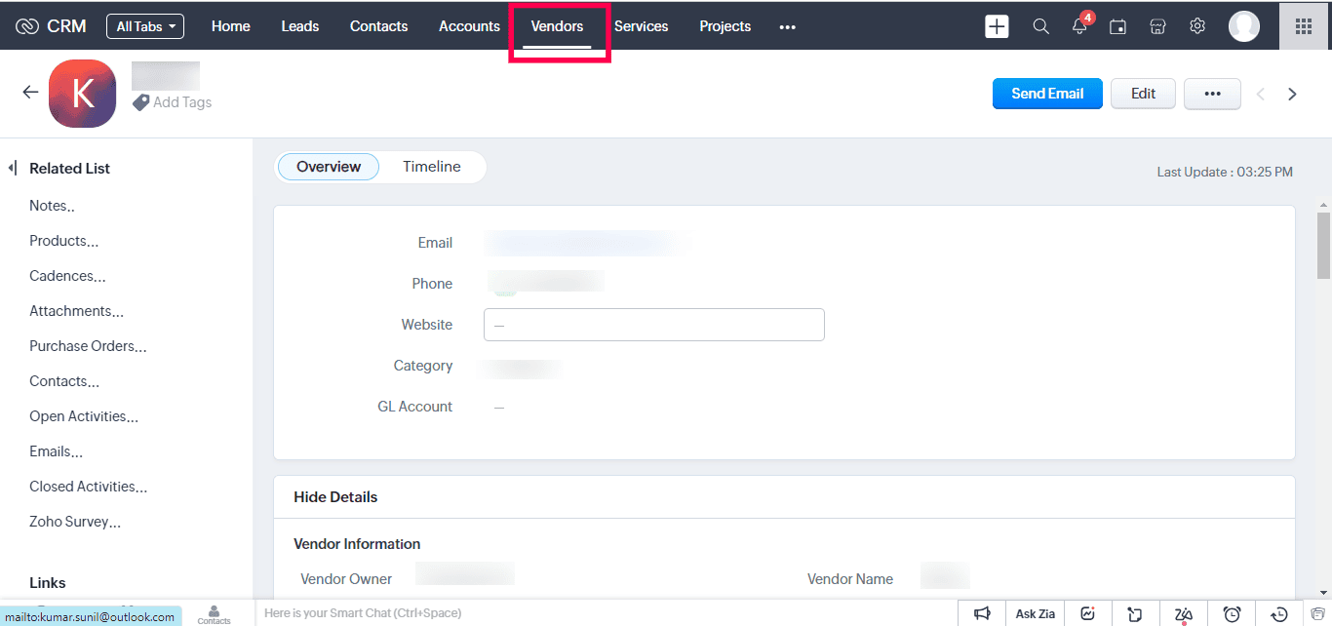Go back using the left arrow
This screenshot has height=626, width=1332.
(30, 93)
